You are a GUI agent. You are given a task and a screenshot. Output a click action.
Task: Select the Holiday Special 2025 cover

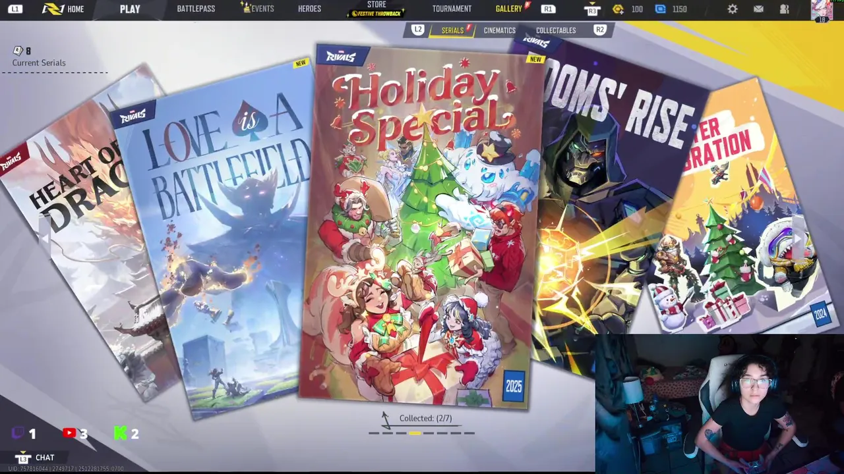coord(422,227)
